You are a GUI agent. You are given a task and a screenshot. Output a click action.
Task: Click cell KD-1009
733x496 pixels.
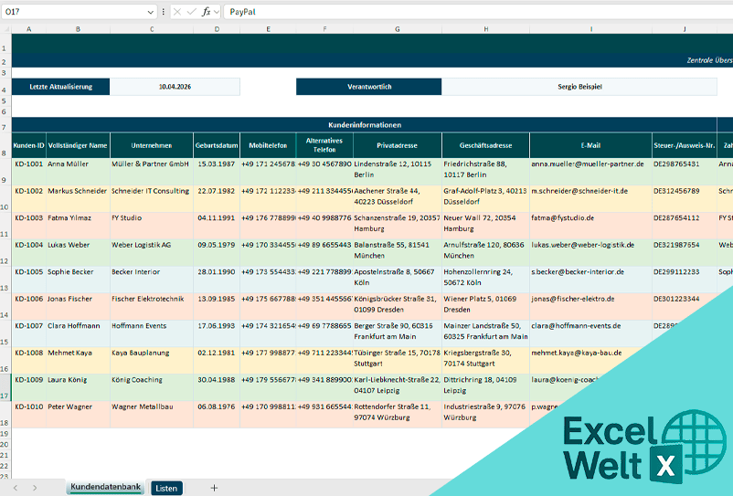[29, 387]
